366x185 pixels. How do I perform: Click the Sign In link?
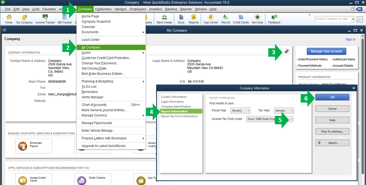(x=351, y=40)
